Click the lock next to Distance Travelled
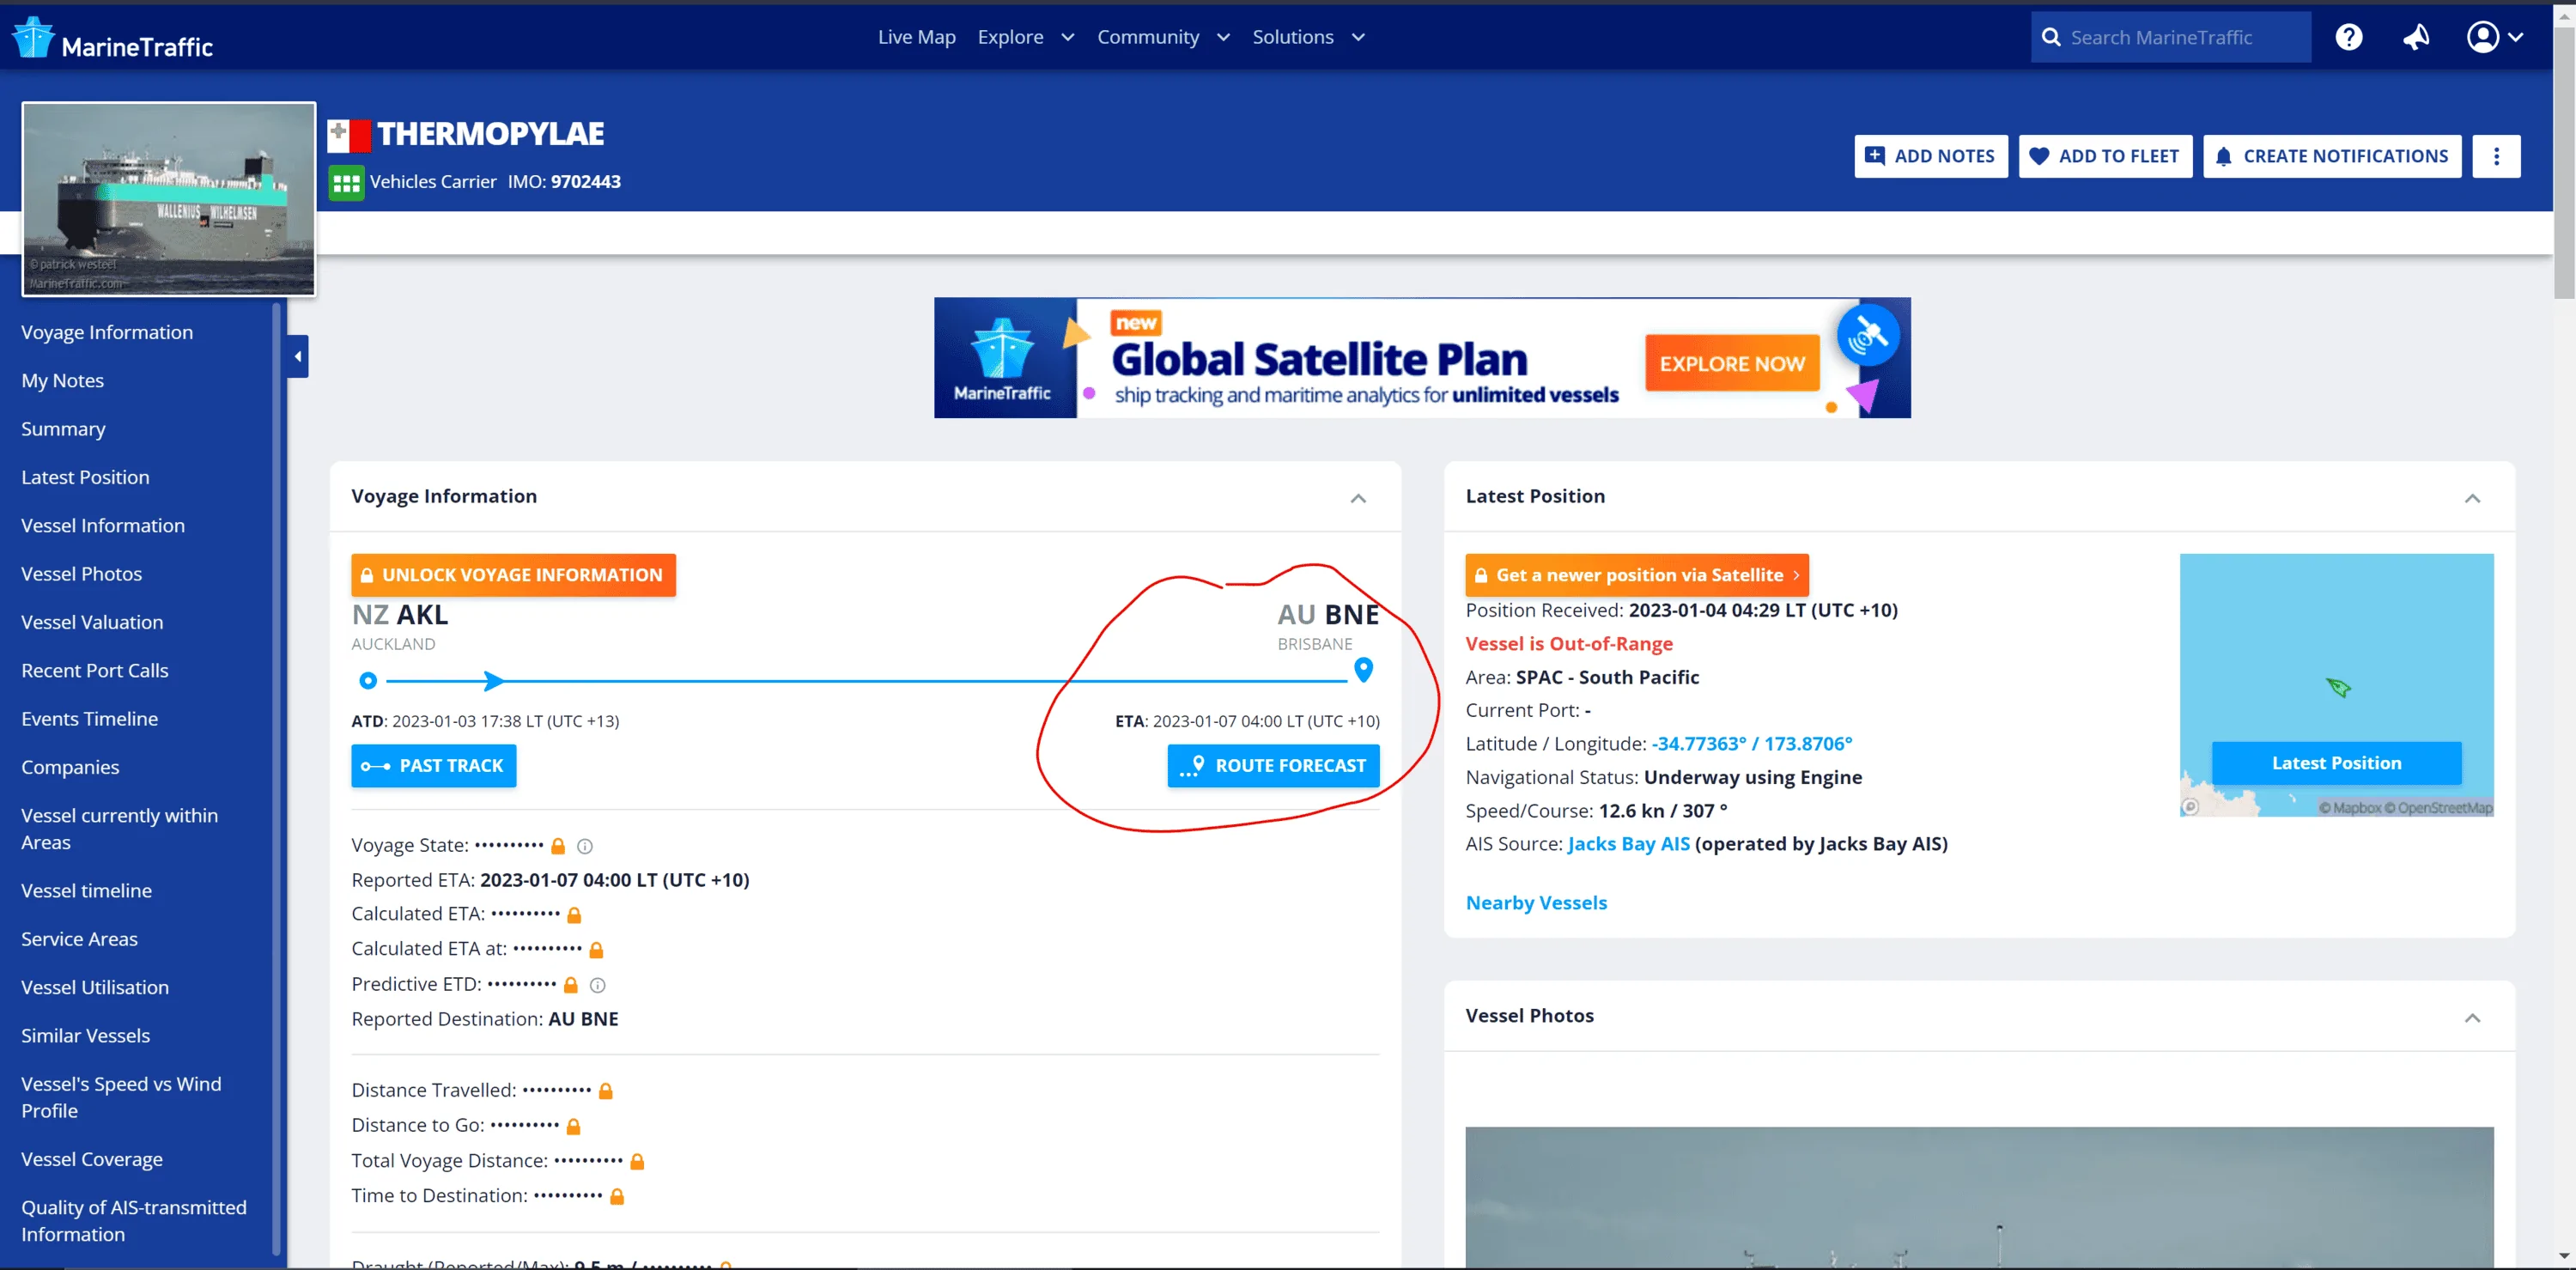Viewport: 2576px width, 1270px height. click(606, 1091)
